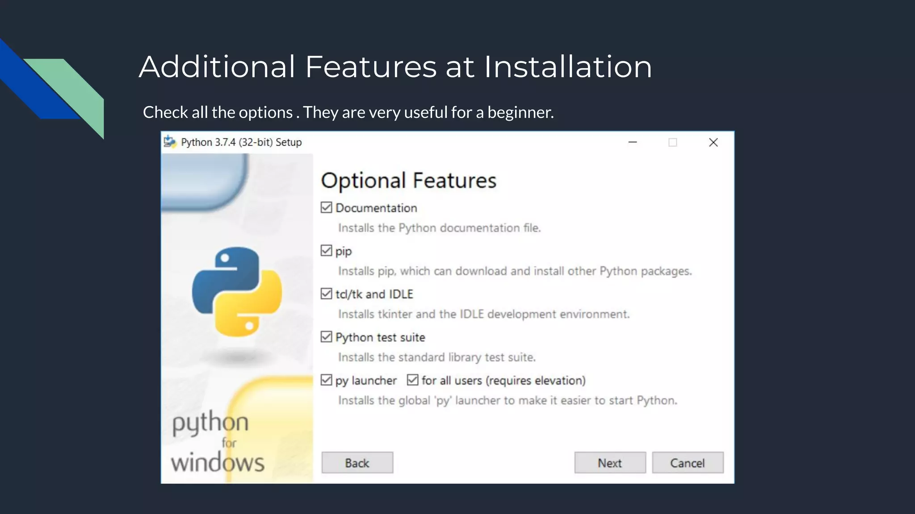Click the pip description about downloading packages

[515, 271]
